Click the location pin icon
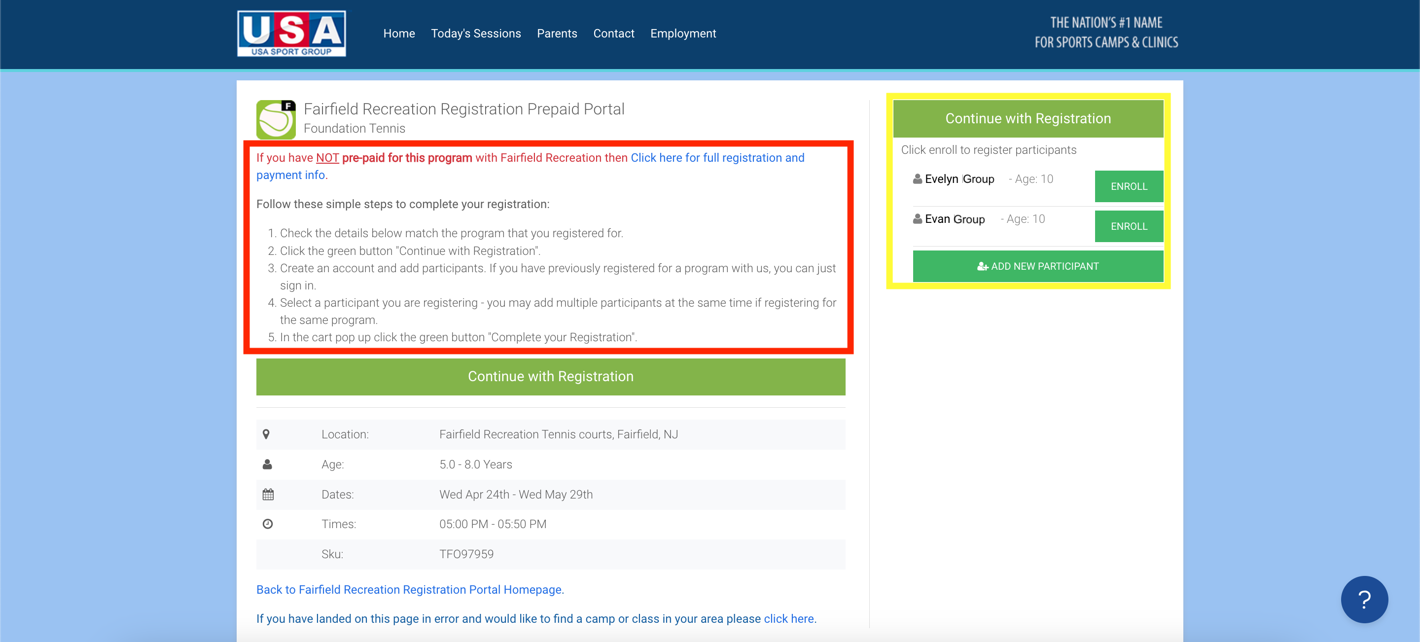The height and width of the screenshot is (642, 1420). (266, 434)
